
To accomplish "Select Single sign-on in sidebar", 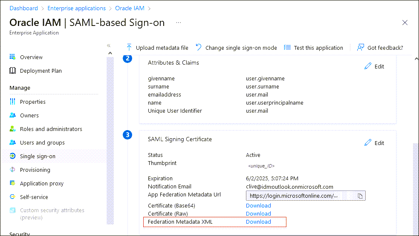I will [38, 156].
